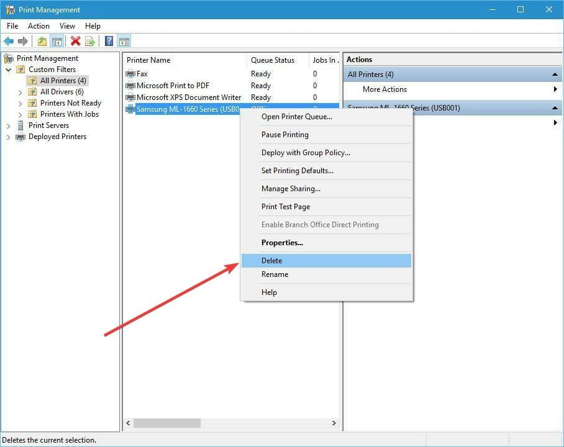The width and height of the screenshot is (564, 447).
Task: Click the Printers With Jobs filter icon
Action: coord(33,114)
